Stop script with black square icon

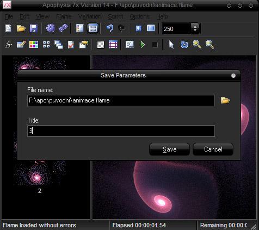click(x=155, y=45)
